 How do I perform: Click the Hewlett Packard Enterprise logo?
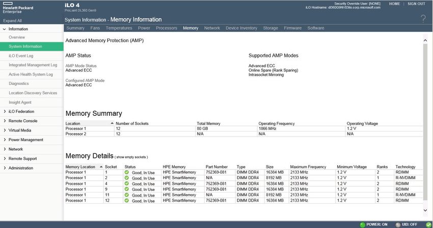click(18, 8)
